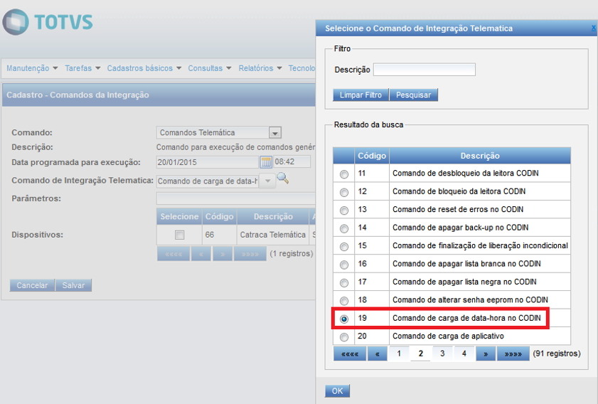Open the calendar date picker icon

(x=266, y=162)
